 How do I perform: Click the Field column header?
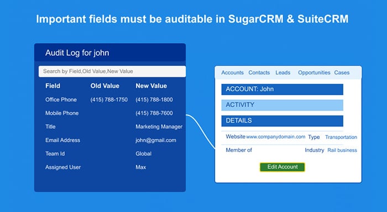[x=53, y=86]
